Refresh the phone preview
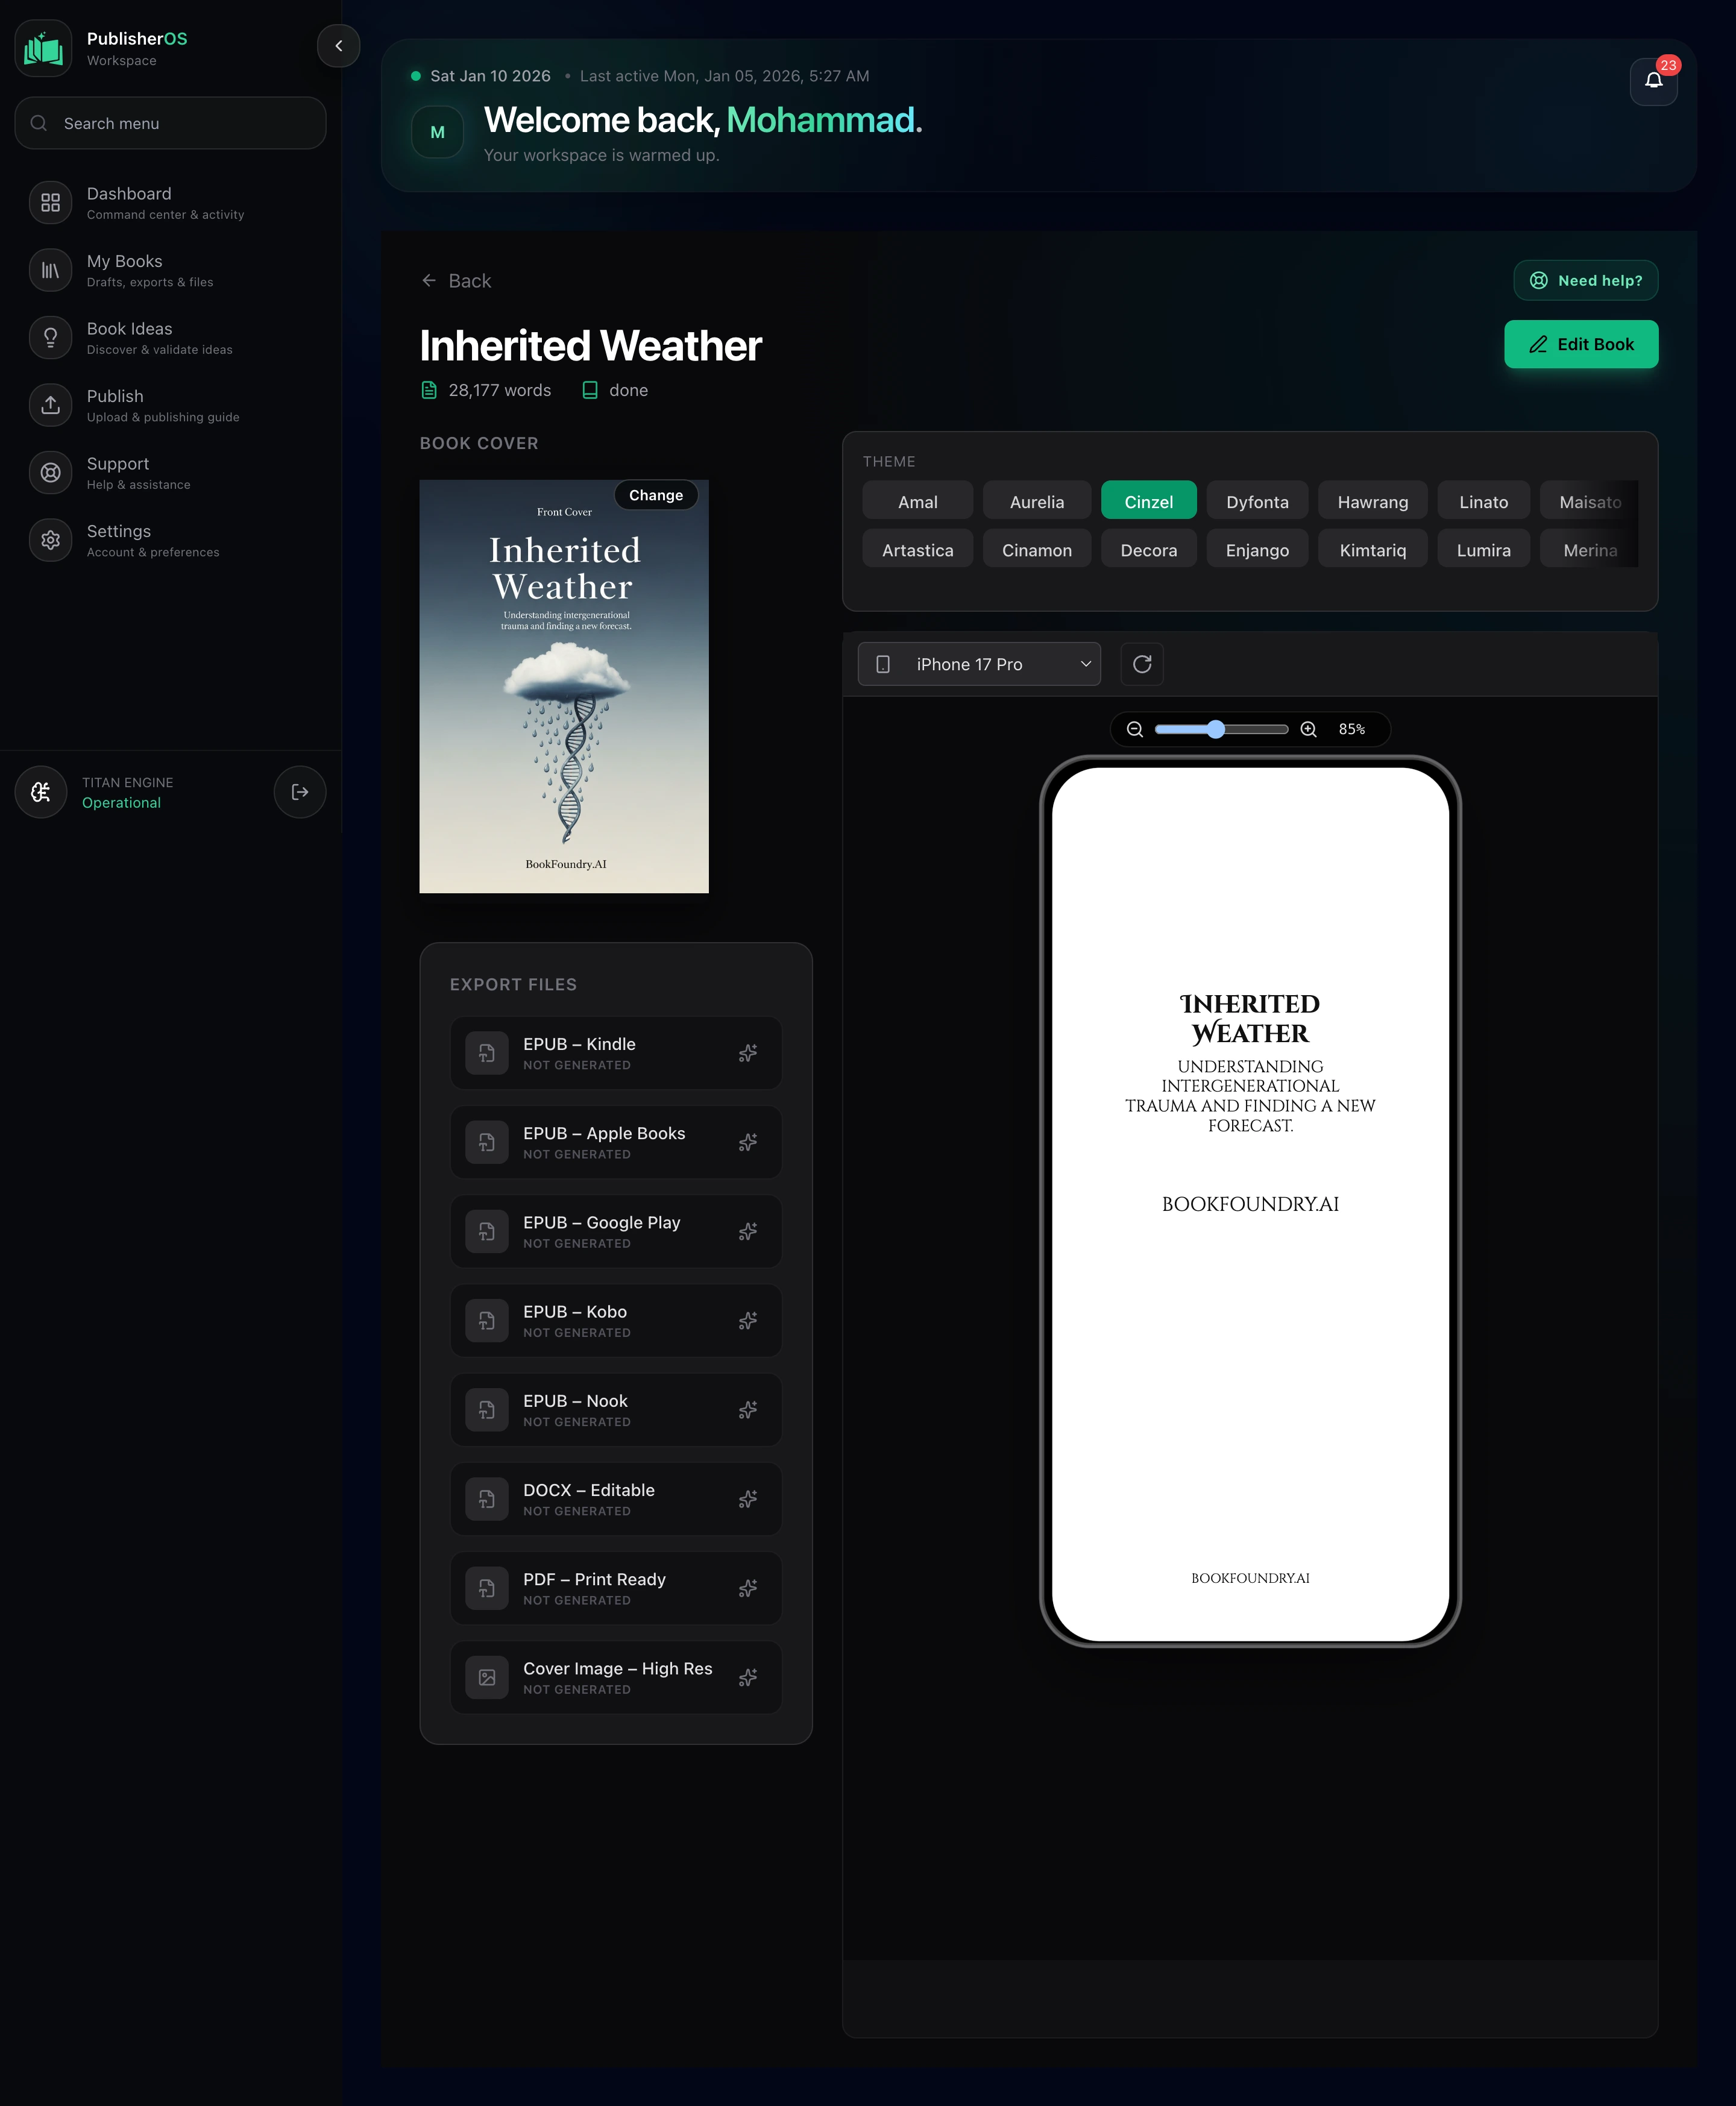Screen dimensions: 1736x2106 [x=1141, y=664]
